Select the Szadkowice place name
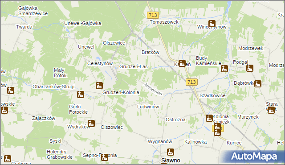Screen dimensions: 285x165 212,95
